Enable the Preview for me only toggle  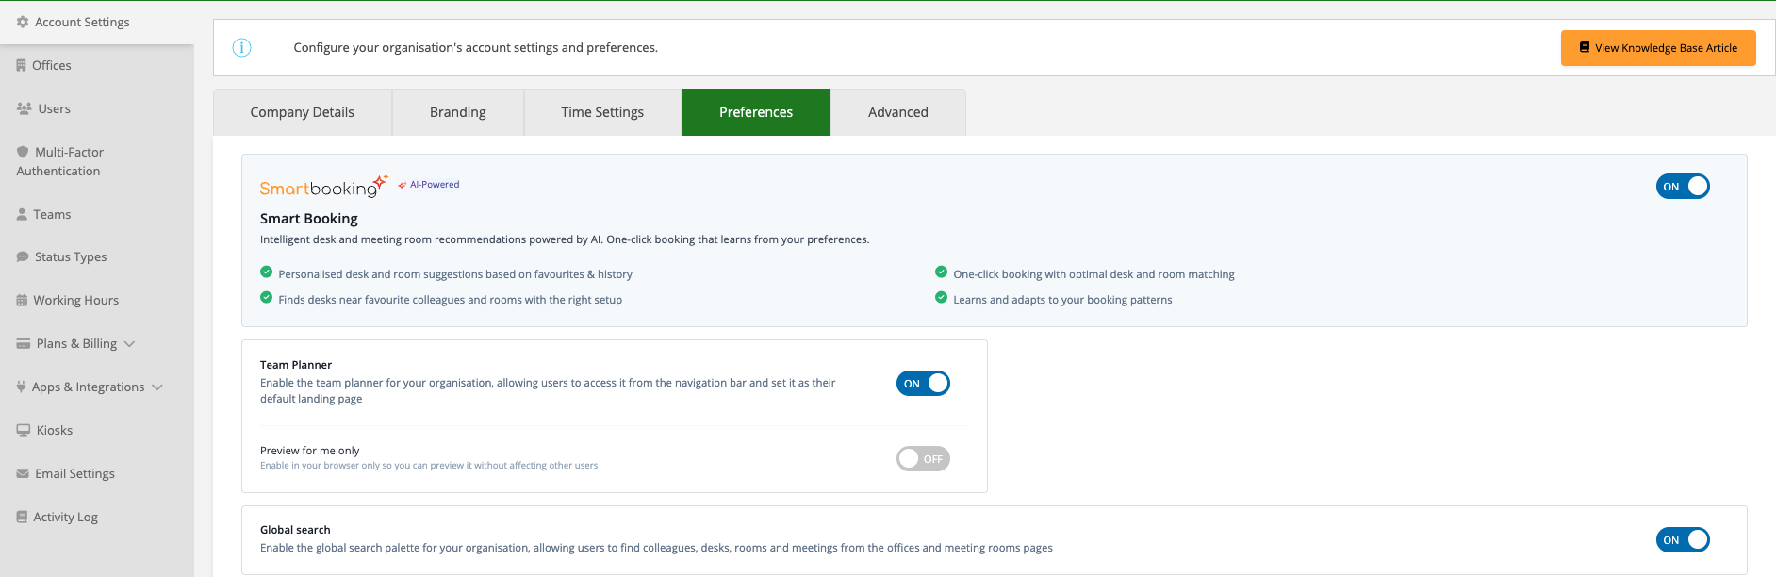click(x=923, y=459)
